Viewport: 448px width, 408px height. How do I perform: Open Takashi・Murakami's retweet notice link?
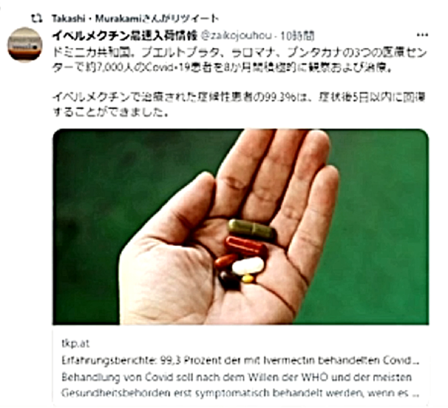(x=135, y=18)
